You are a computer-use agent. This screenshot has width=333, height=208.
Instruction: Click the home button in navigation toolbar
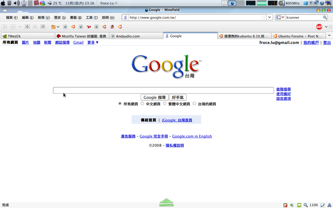[x=43, y=27]
